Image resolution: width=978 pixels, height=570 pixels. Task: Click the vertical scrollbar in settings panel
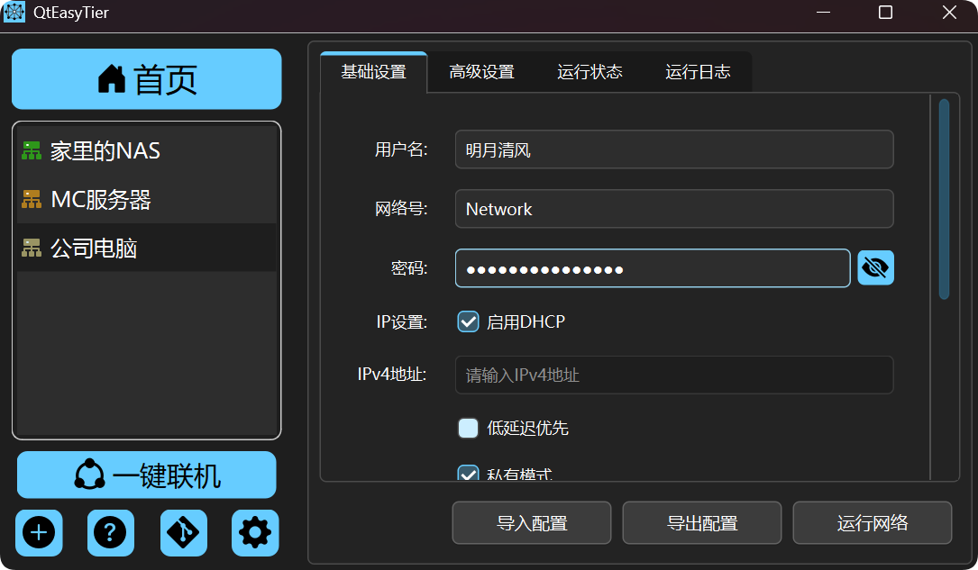coord(944,198)
